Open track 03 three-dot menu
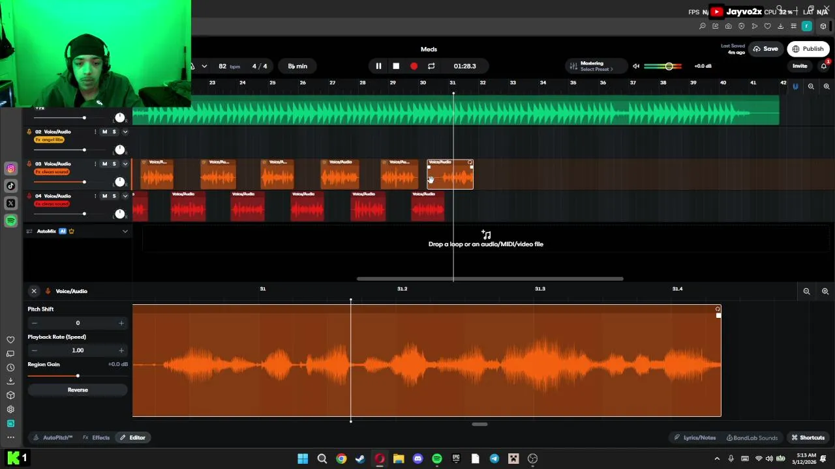 click(x=95, y=163)
